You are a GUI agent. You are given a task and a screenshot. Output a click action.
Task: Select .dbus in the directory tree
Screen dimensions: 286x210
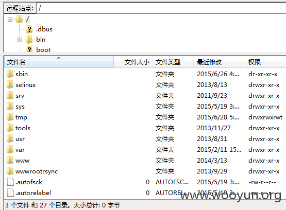[x=44, y=29]
